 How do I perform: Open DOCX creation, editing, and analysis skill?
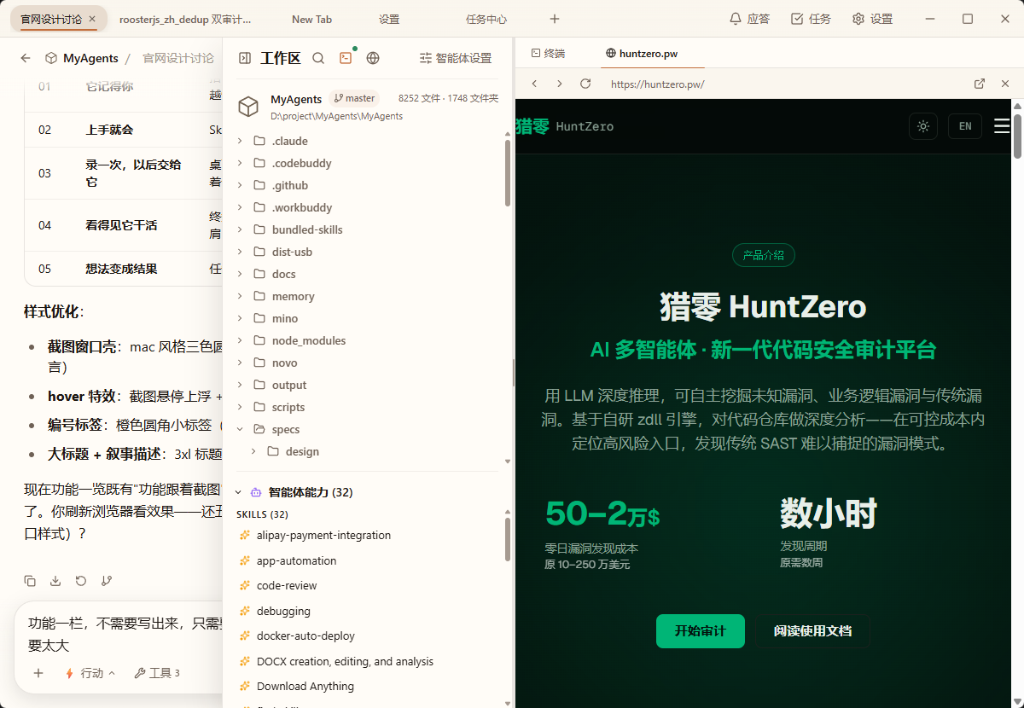click(x=345, y=661)
